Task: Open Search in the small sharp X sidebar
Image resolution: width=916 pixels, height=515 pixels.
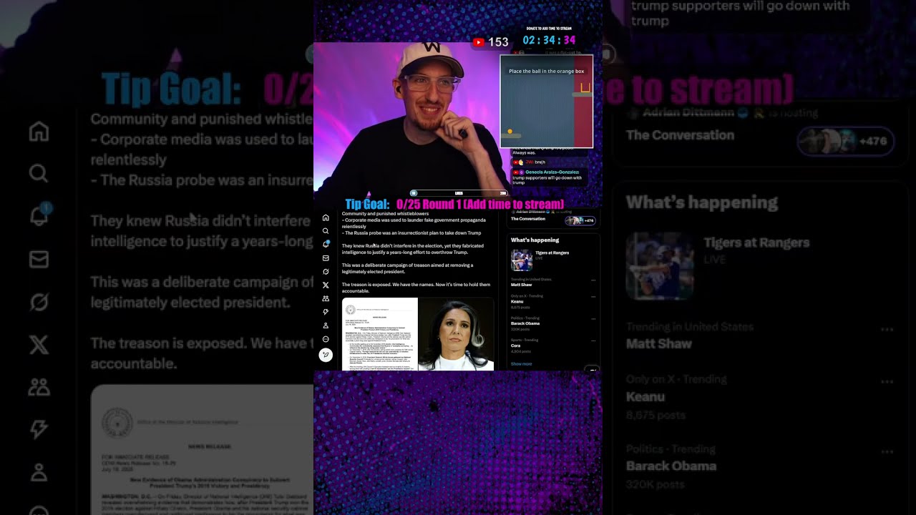Action: (326, 231)
